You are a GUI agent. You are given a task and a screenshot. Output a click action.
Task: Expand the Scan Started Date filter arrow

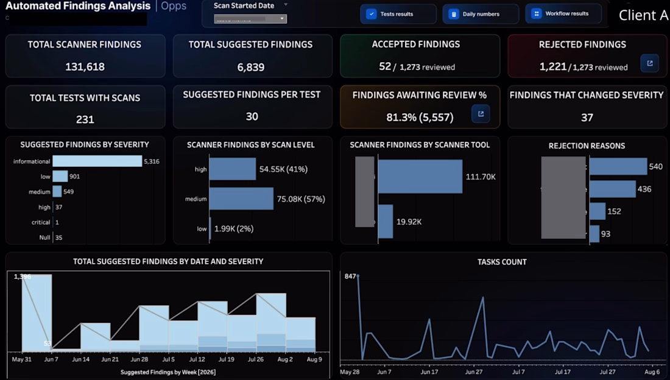tap(286, 5)
